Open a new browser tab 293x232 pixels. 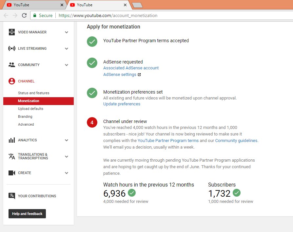tap(137, 5)
